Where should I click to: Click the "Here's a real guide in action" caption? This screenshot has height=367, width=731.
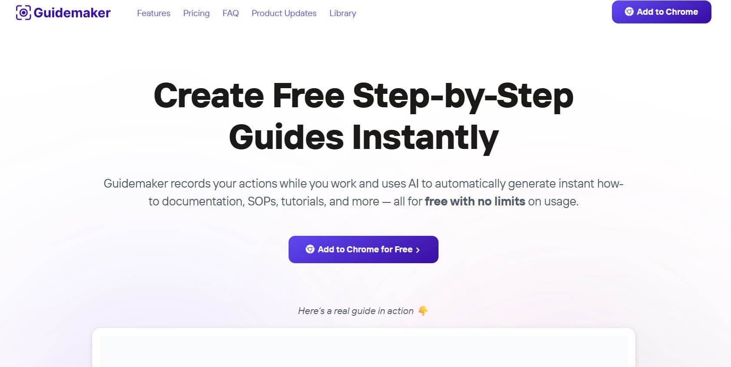[x=356, y=311]
